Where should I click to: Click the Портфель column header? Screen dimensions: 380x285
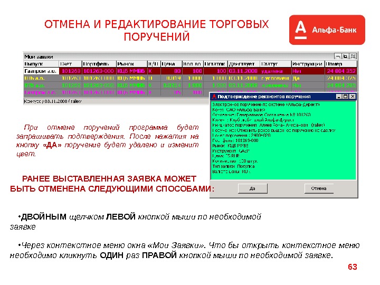coord(99,64)
